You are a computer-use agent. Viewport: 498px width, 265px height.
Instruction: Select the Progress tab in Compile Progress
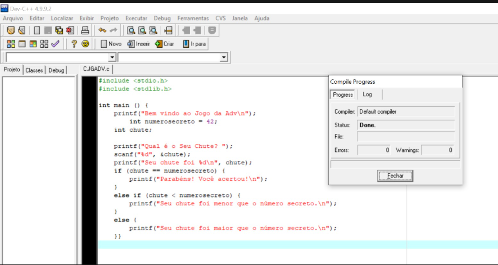(x=343, y=95)
